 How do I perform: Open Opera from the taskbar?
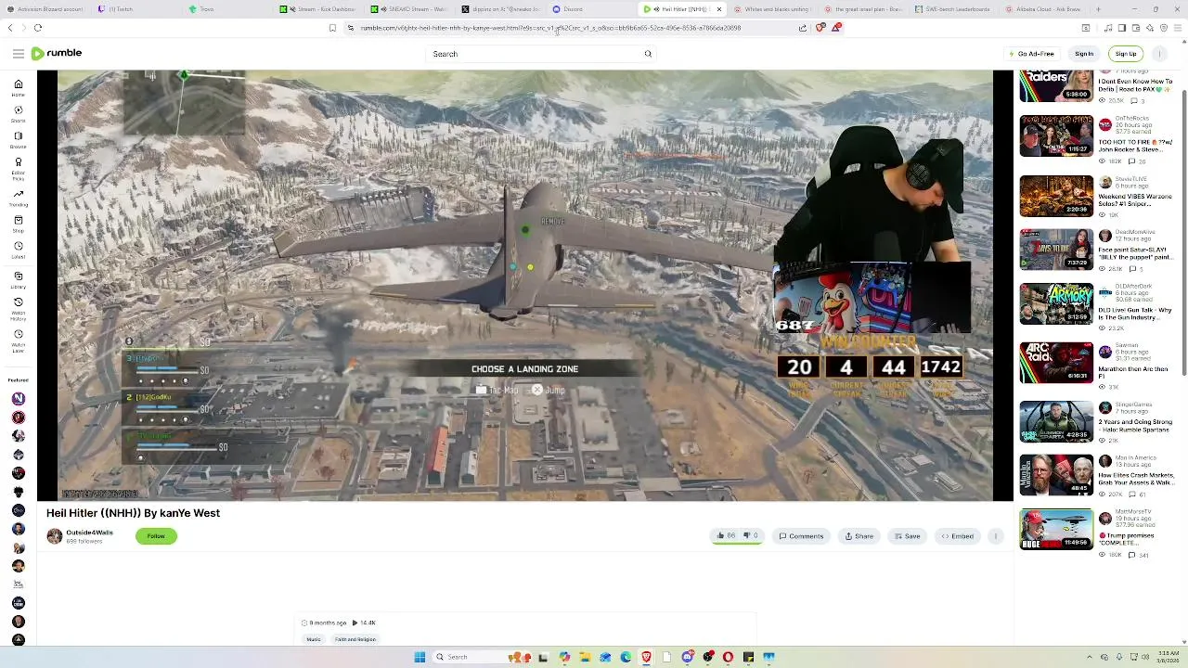(x=728, y=657)
